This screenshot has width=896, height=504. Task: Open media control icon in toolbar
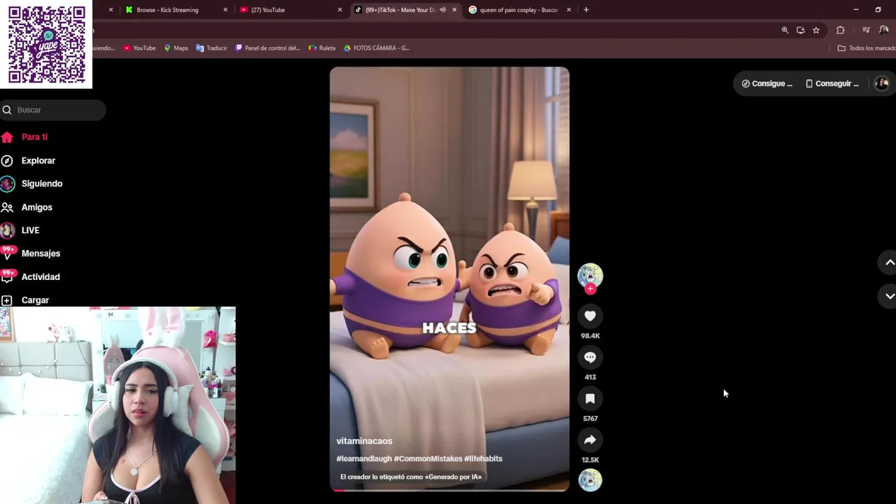[x=866, y=30]
